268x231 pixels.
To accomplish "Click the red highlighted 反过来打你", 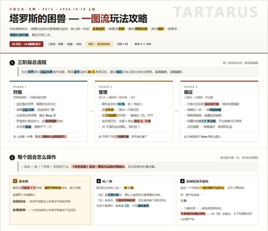I will 212,104.
